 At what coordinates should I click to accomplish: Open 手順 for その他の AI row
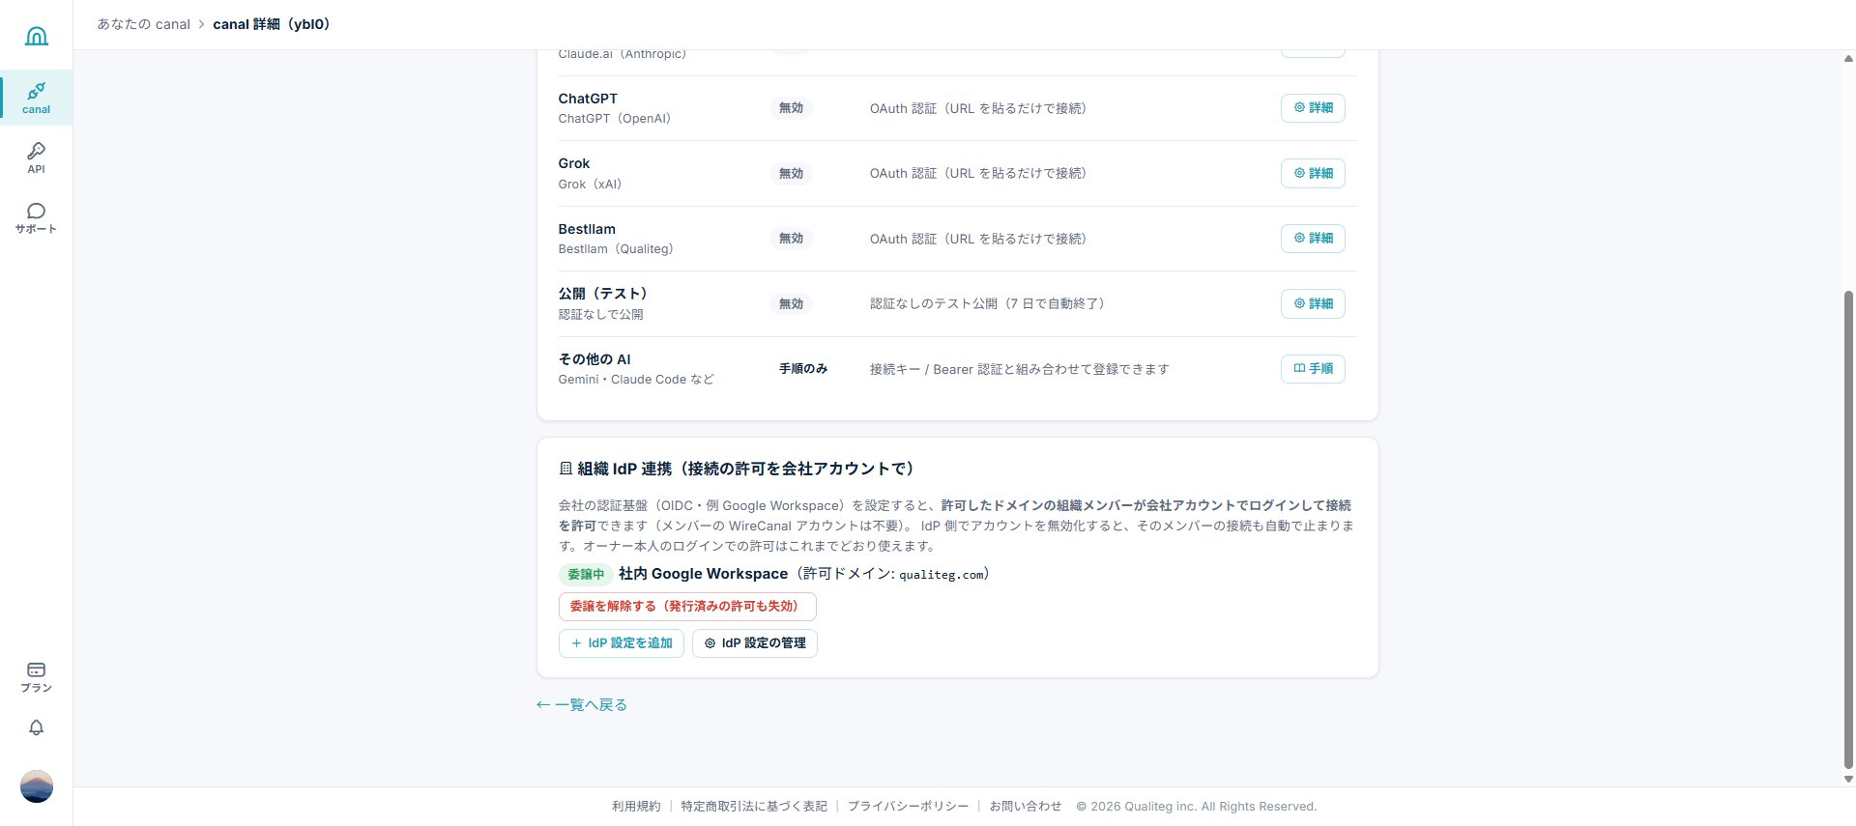[1313, 368]
